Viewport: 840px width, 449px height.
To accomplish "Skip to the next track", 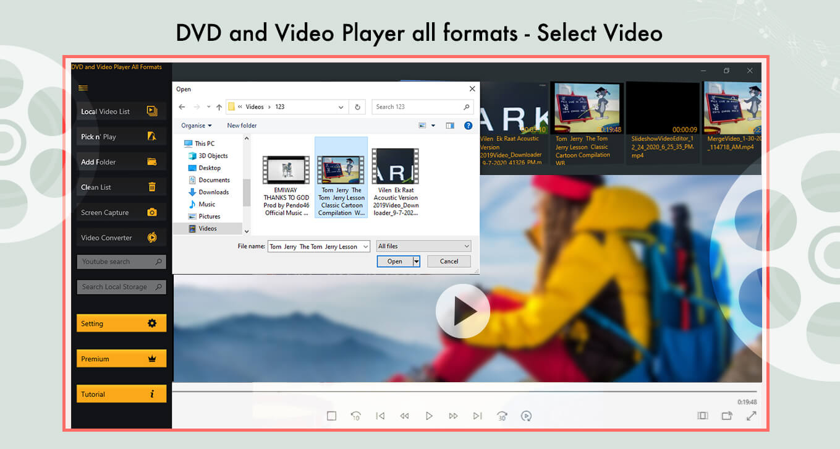I will pos(477,416).
